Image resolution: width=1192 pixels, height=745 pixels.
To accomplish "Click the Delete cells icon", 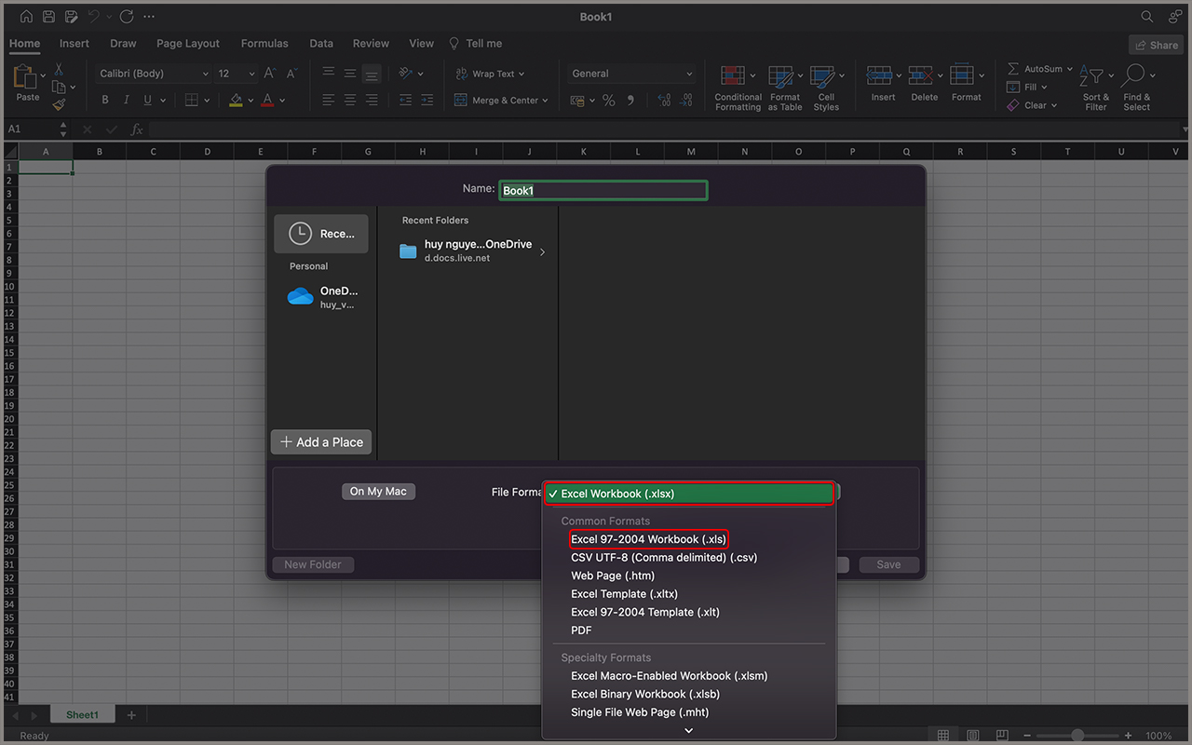I will click(x=921, y=75).
